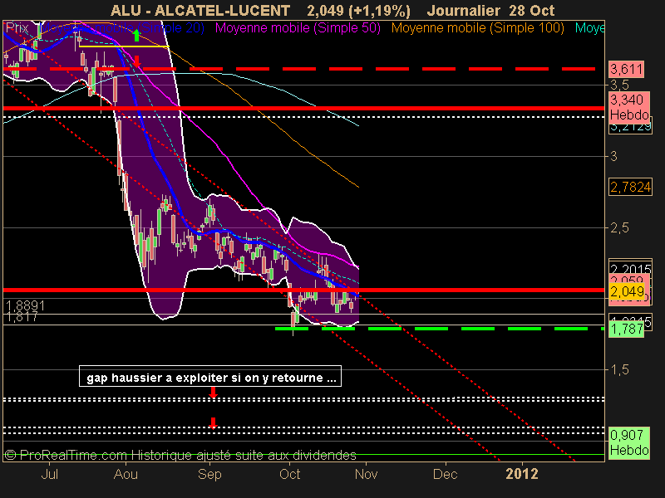665x498 pixels.
Task: Select 'Moyenne mobile (Simple 20)' legend entry
Action: [121, 28]
